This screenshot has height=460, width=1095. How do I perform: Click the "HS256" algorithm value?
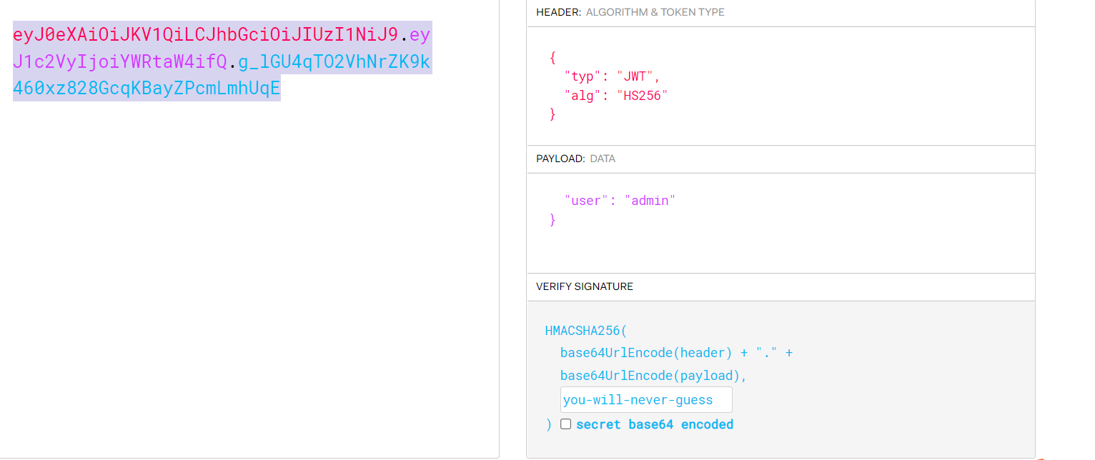coord(642,96)
